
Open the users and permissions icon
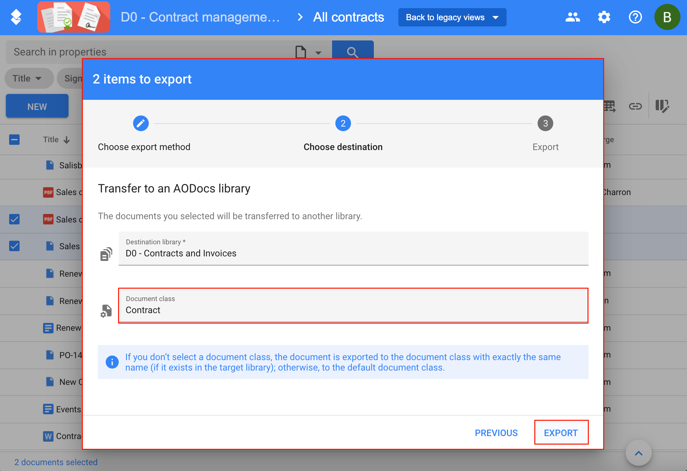click(572, 17)
